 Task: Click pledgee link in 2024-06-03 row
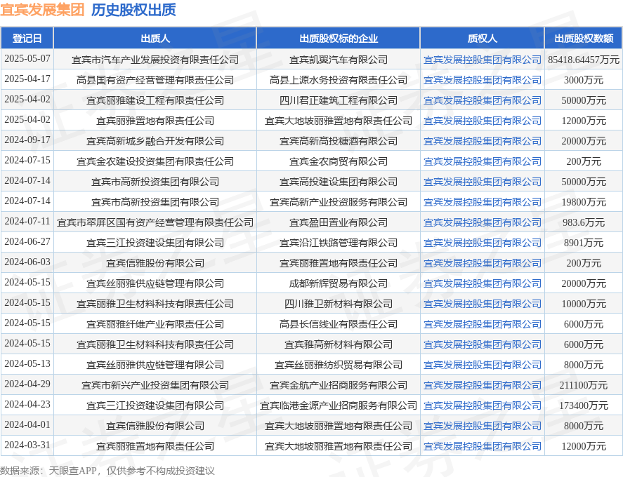483,263
